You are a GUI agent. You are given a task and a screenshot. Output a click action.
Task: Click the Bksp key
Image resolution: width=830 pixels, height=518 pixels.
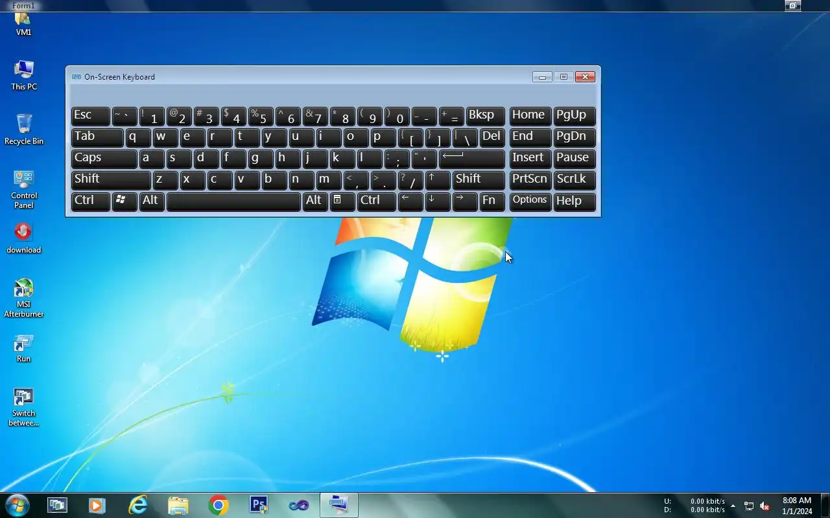[486, 116]
